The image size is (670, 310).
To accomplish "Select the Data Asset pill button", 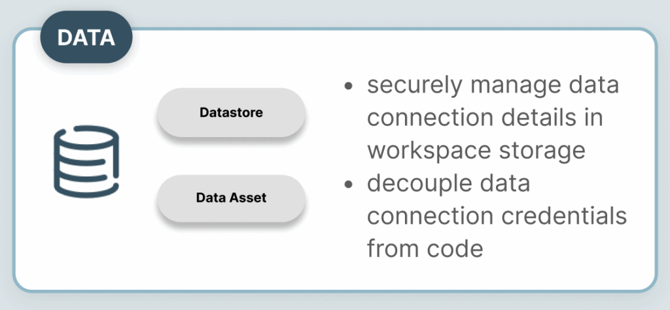I will tap(231, 198).
